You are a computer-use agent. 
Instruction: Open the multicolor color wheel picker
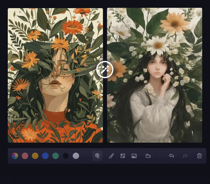15,156
